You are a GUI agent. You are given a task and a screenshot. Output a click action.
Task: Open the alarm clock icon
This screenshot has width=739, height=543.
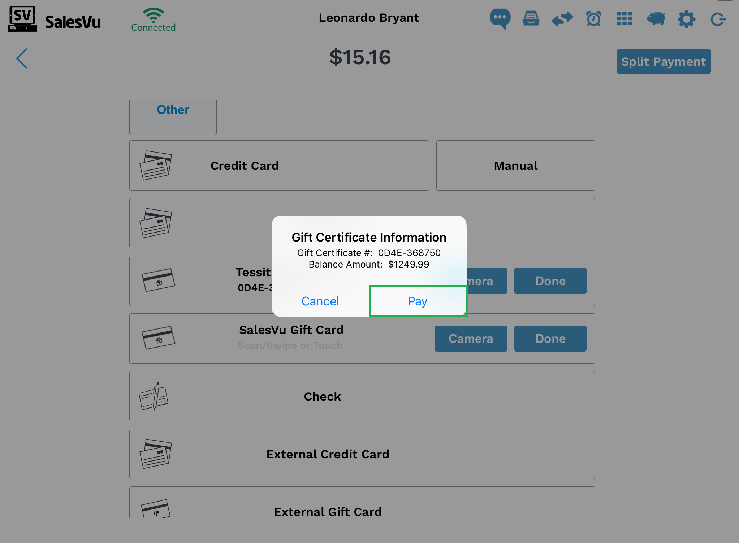point(593,19)
